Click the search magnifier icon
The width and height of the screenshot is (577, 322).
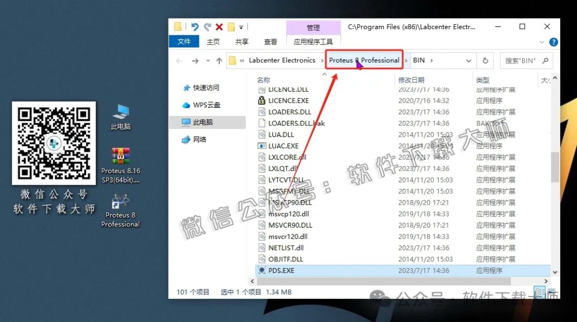(x=545, y=61)
